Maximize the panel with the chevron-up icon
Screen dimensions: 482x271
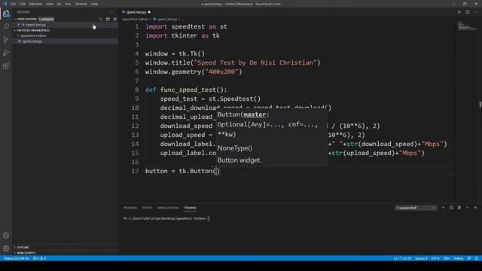point(467,208)
